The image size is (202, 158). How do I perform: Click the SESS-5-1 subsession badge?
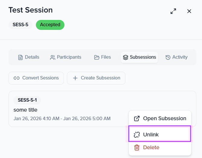point(27,100)
